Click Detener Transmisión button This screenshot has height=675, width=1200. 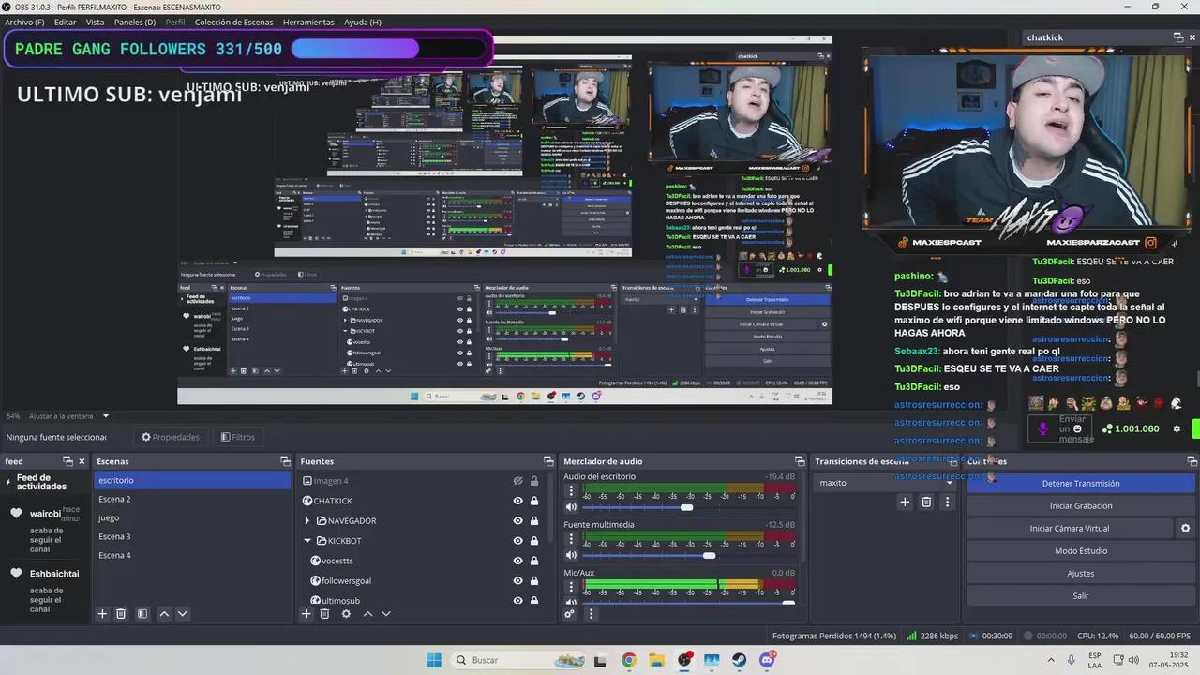pos(1081,484)
